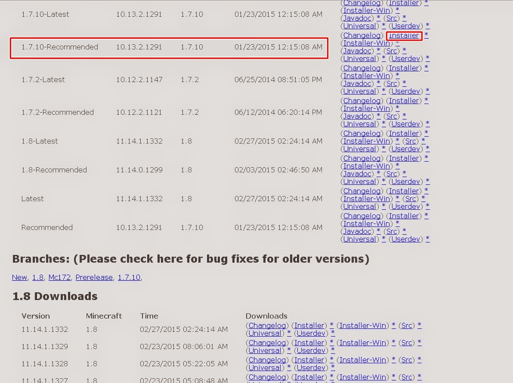Click Installer link for 1.7.2-Latest

point(404,68)
